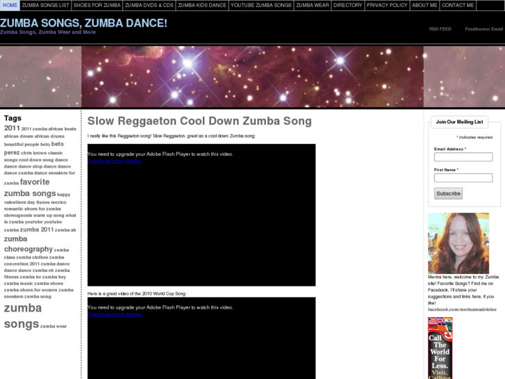The width and height of the screenshot is (505, 379).
Task: Visit YOUTUBE ZUMBA SONGS page
Action: (x=261, y=5)
